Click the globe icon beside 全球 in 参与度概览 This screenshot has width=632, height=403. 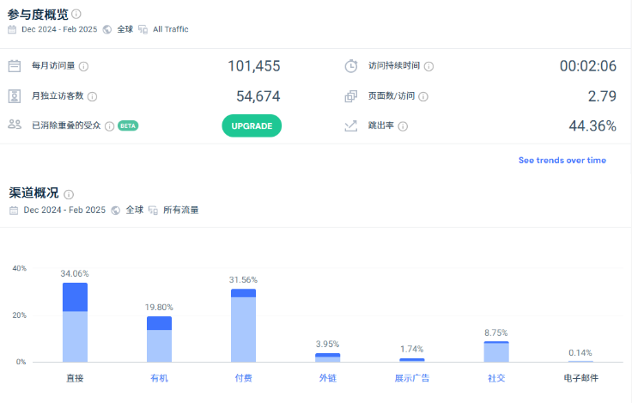(107, 29)
